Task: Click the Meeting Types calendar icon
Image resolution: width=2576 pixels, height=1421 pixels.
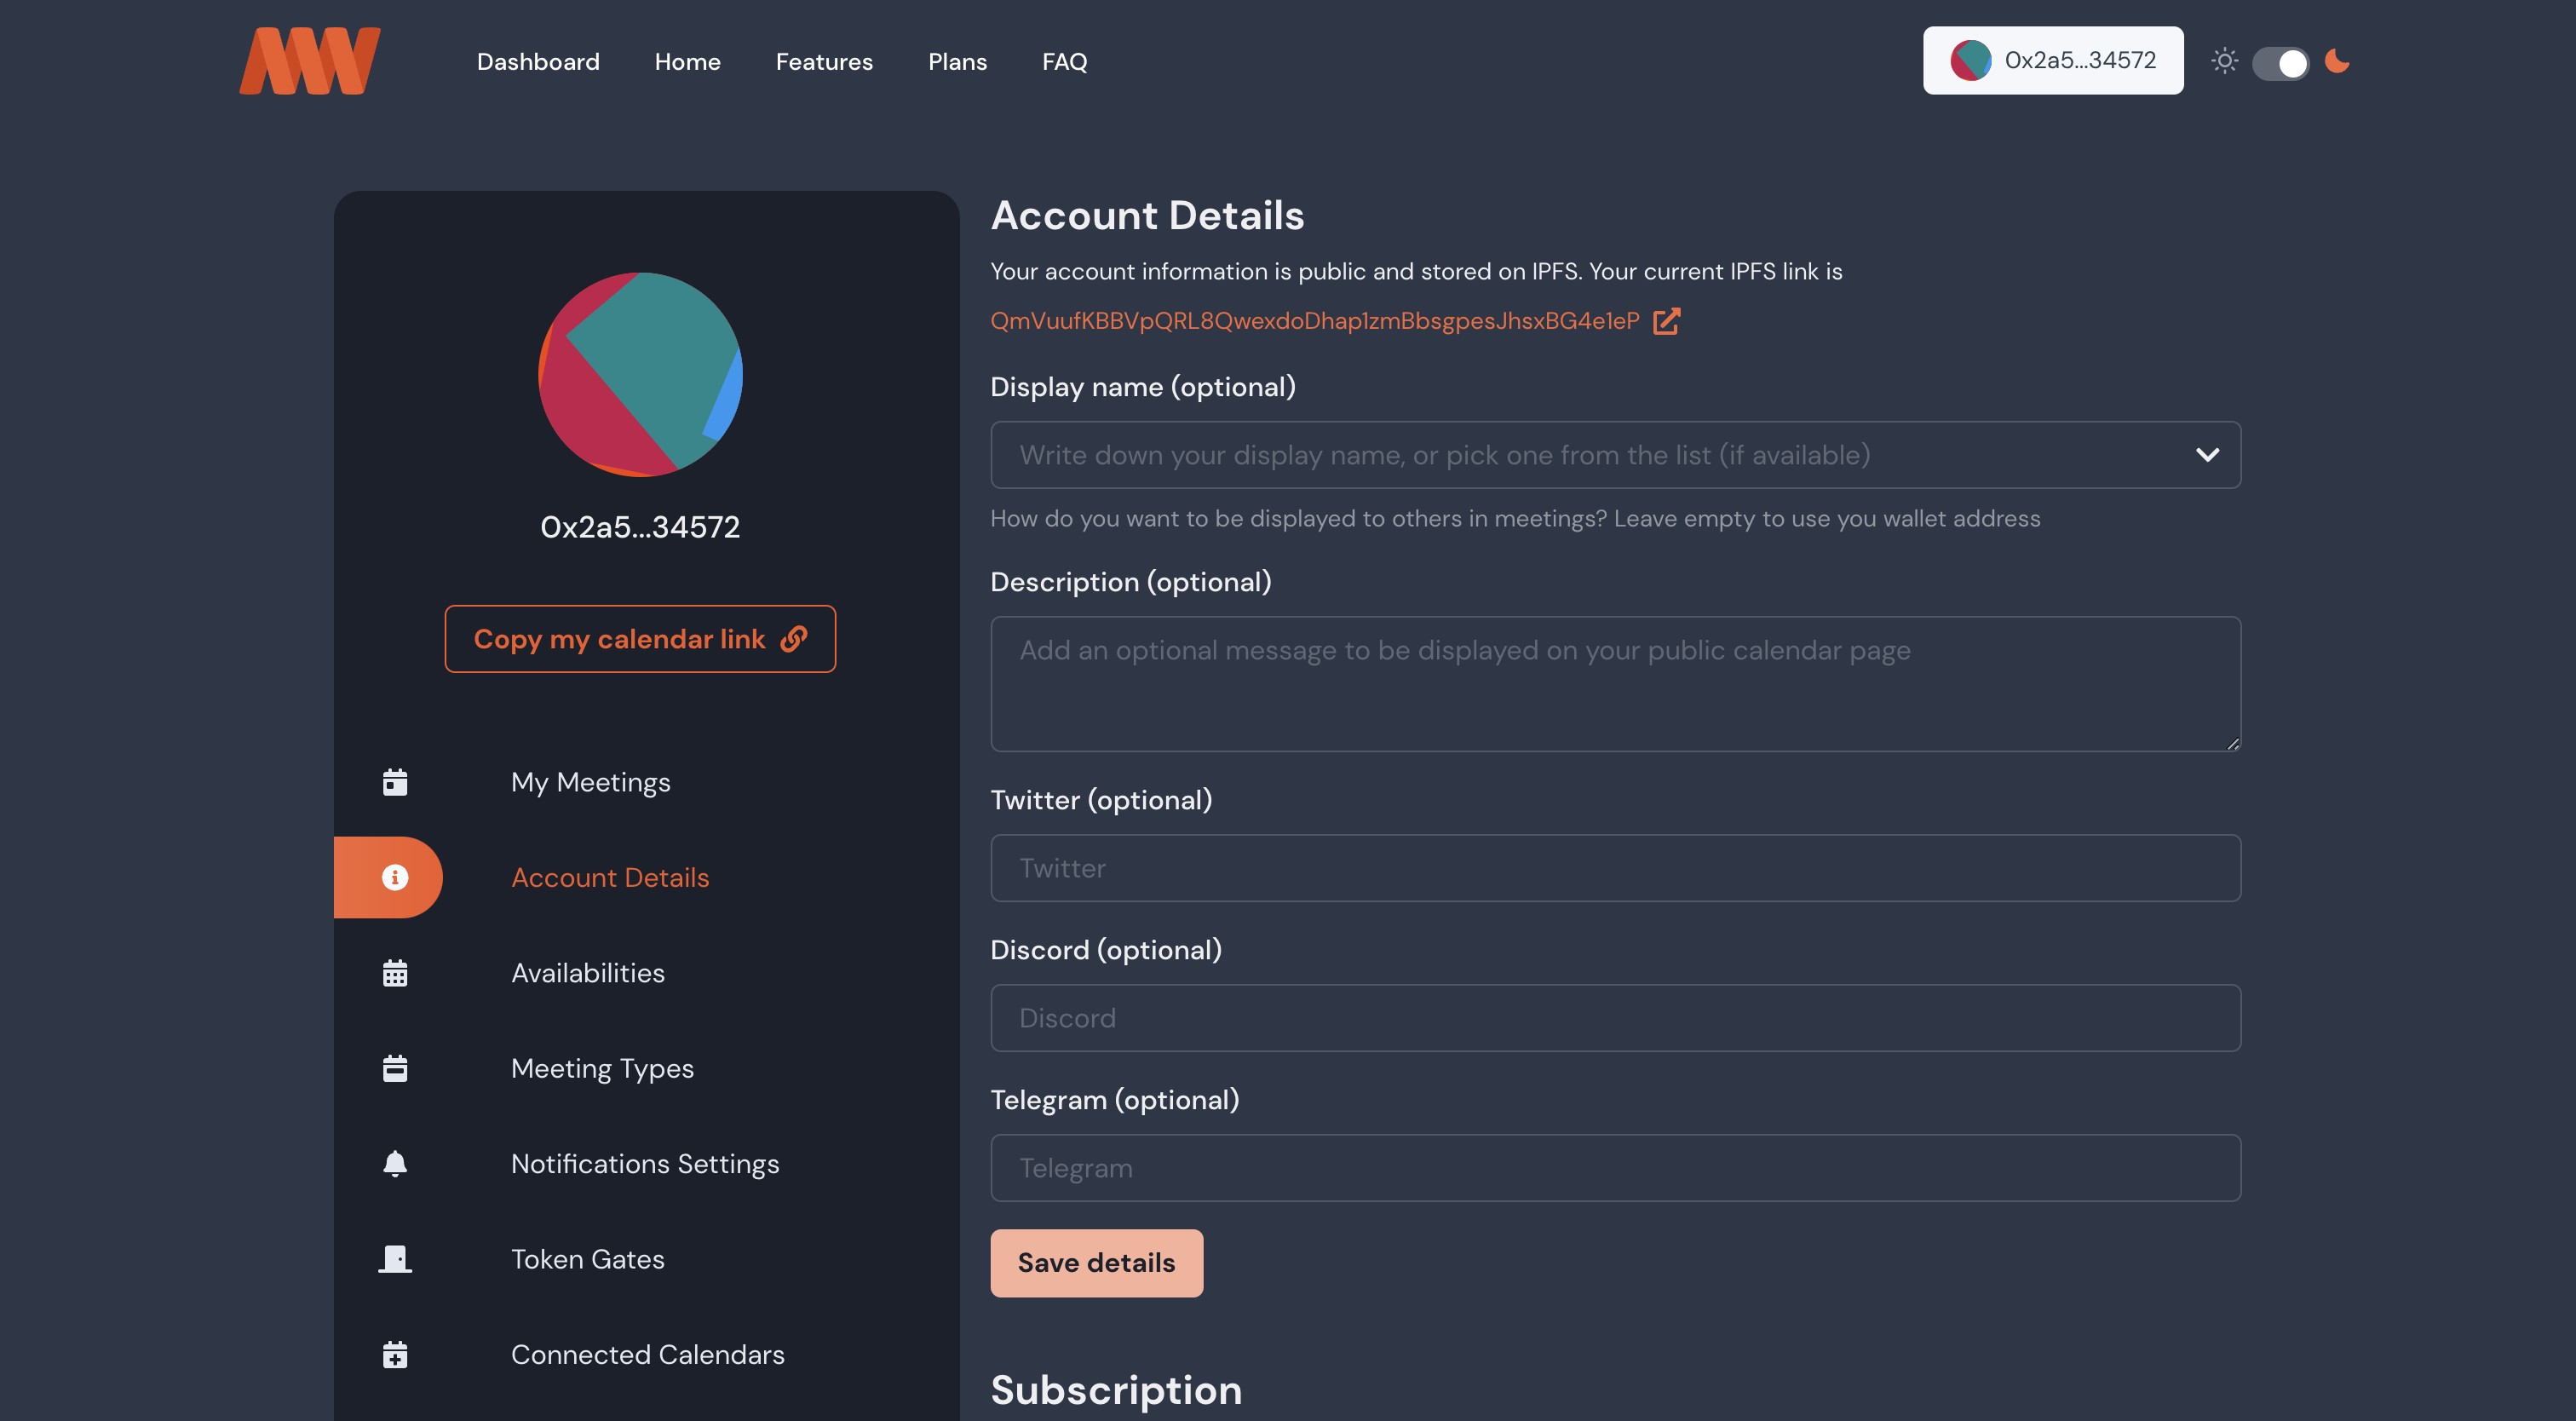Action: (395, 1068)
